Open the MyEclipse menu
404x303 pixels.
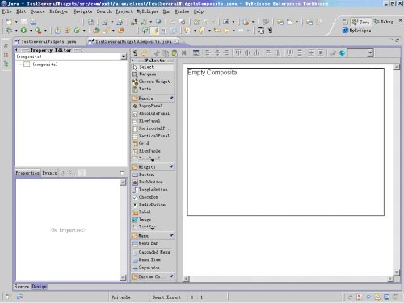(x=148, y=11)
